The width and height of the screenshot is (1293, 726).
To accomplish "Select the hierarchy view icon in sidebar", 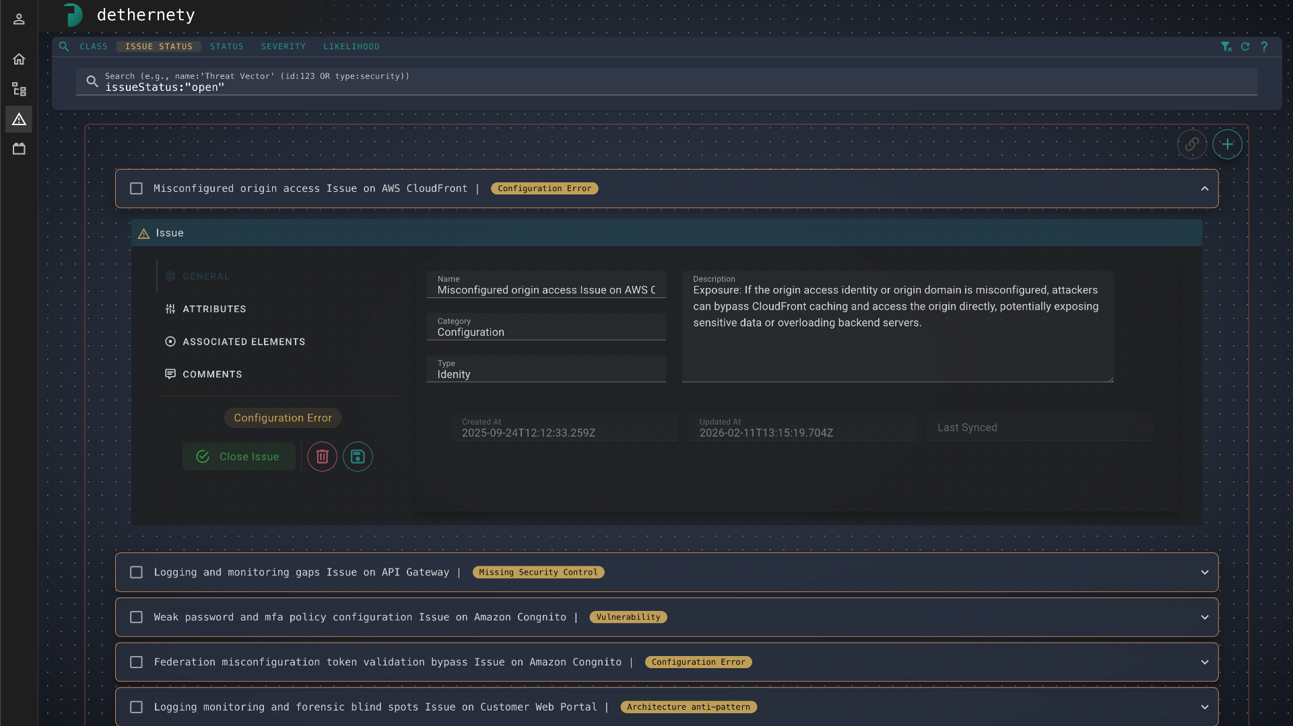I will [x=19, y=89].
